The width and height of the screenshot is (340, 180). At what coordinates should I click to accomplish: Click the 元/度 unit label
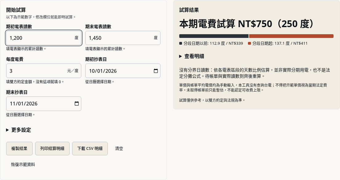pos(73,71)
